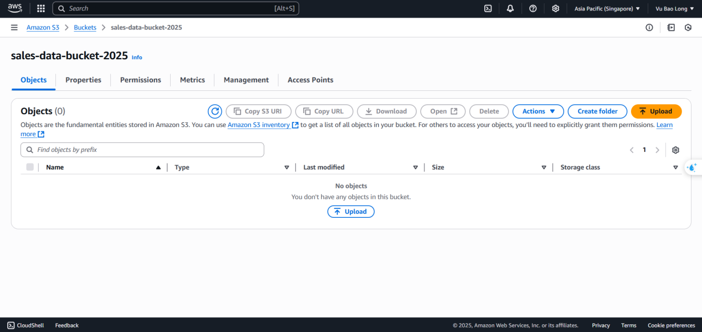This screenshot has width=702, height=332.
Task: Refresh the objects list
Action: coord(215,111)
